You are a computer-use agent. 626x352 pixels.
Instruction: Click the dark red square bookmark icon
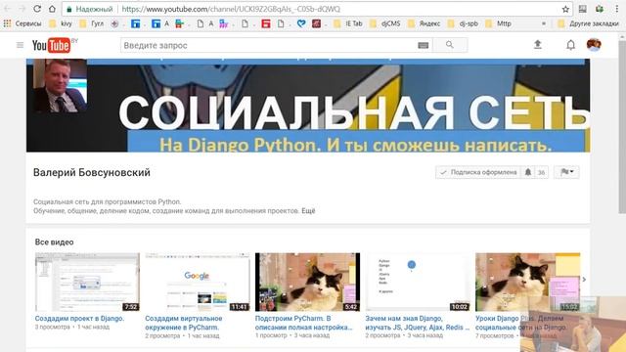(x=316, y=23)
